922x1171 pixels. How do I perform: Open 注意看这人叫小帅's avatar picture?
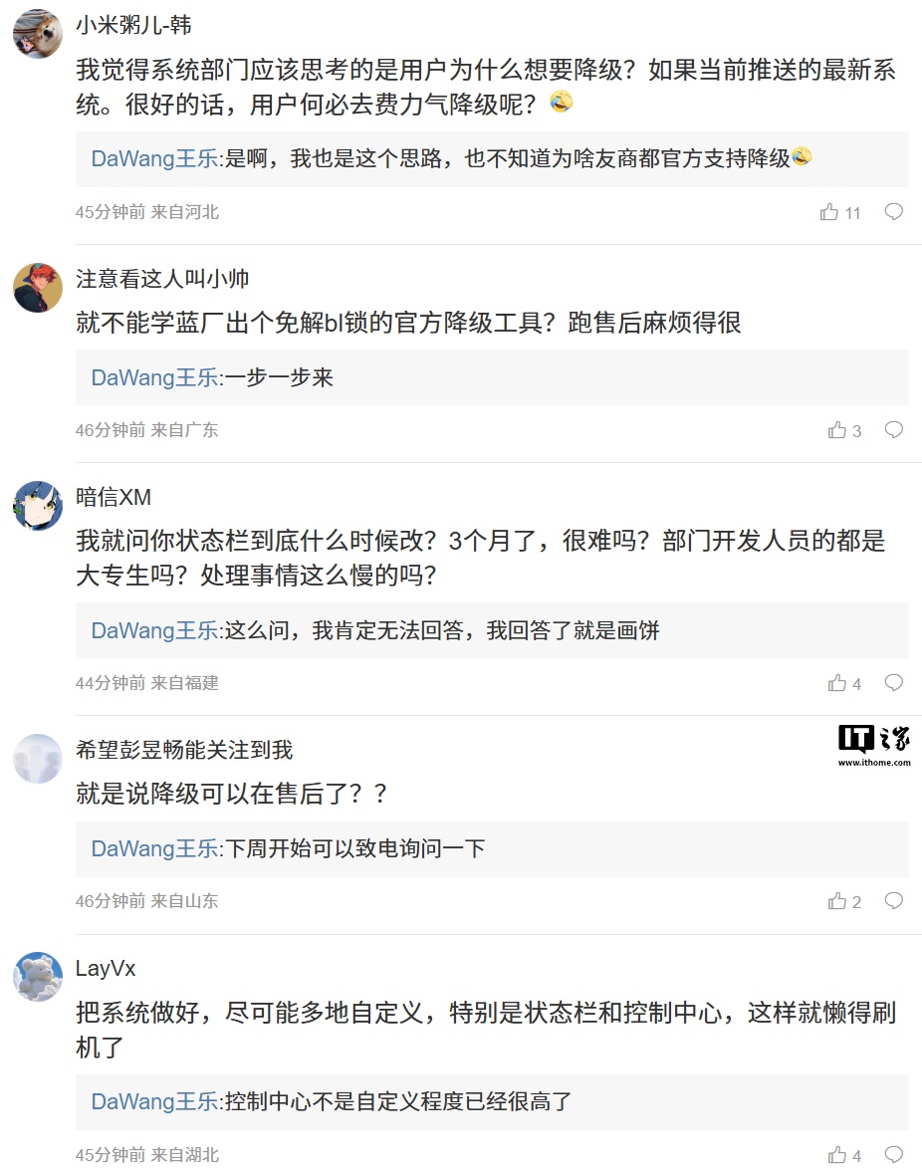[38, 288]
